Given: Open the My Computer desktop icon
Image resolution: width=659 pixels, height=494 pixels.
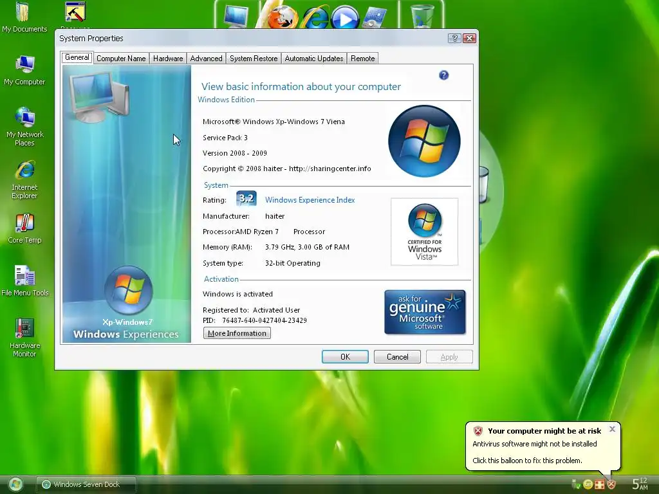Looking at the screenshot, I should [24, 70].
